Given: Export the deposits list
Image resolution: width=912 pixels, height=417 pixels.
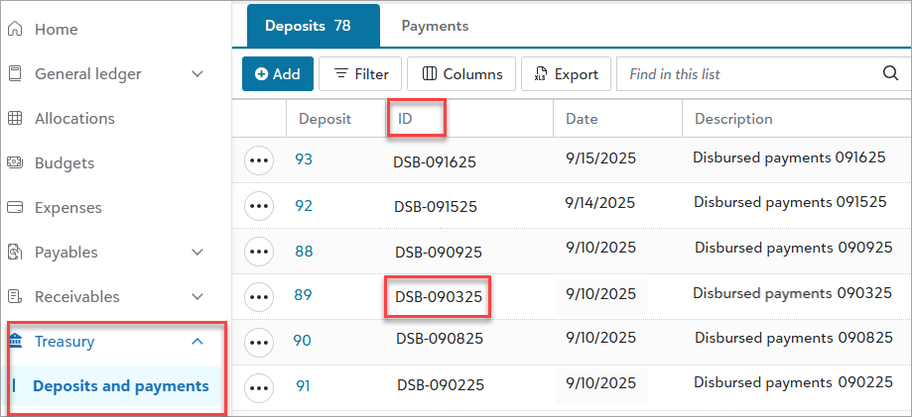Looking at the screenshot, I should click(566, 74).
